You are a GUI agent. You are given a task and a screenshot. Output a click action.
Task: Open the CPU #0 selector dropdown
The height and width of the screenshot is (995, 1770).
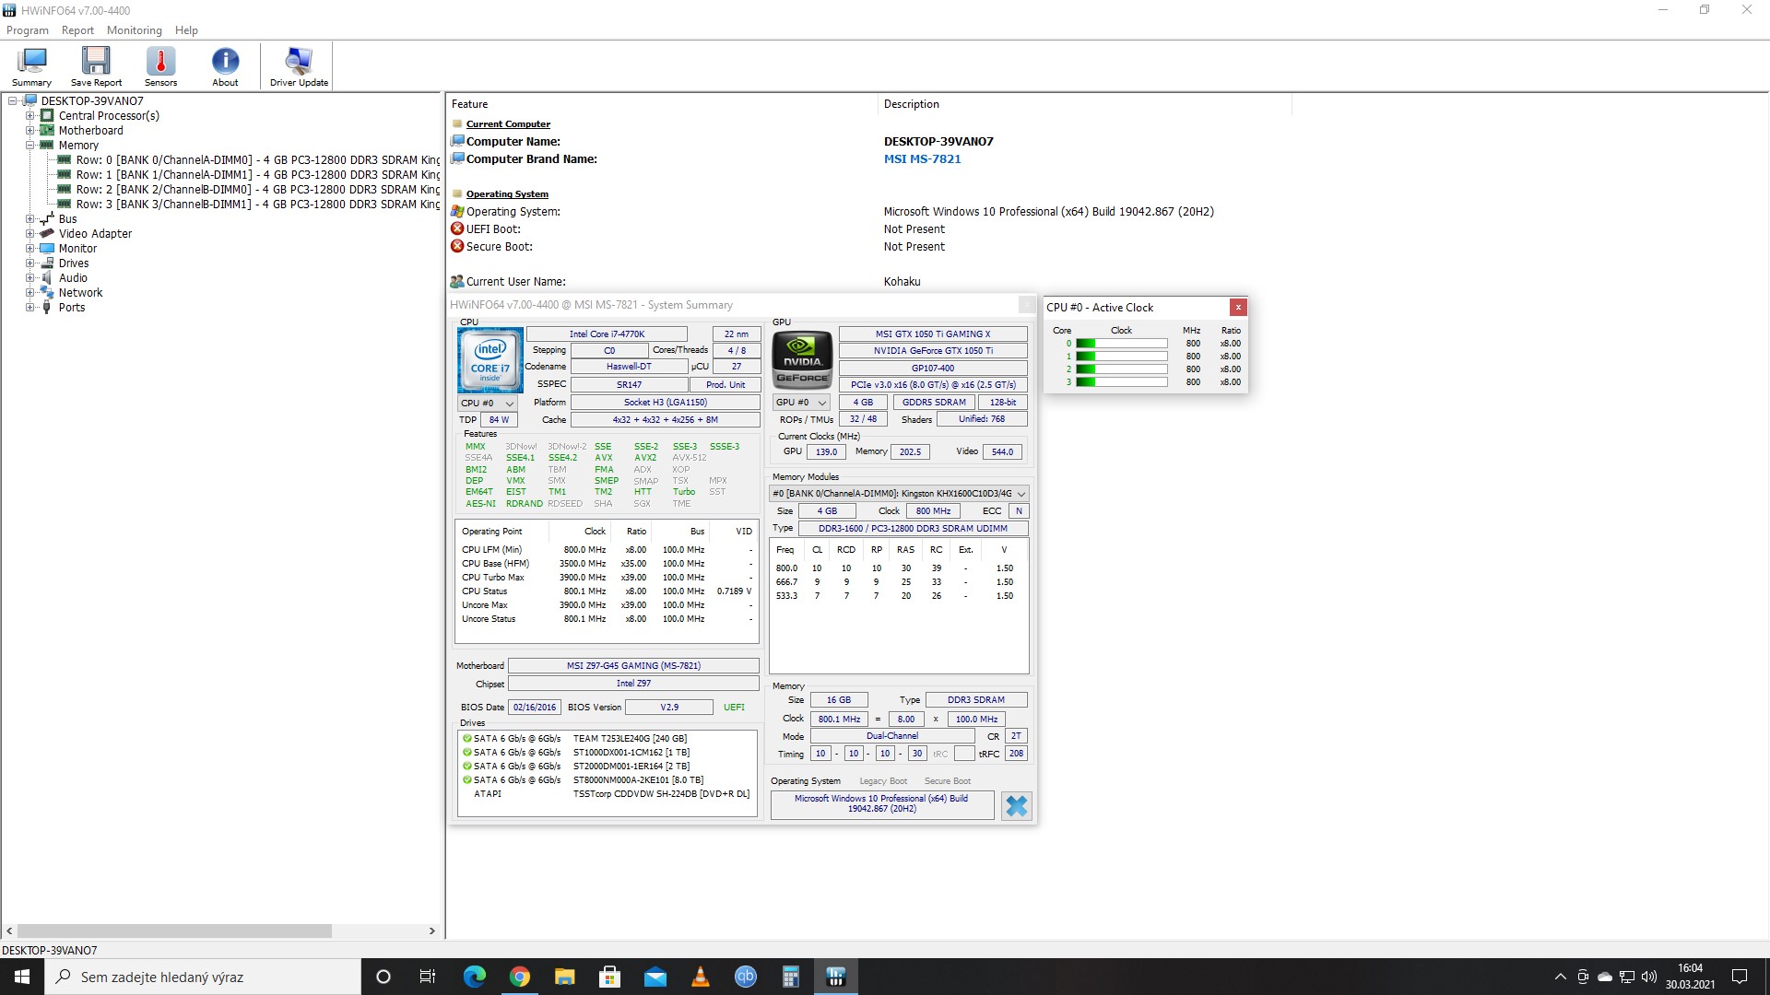click(x=487, y=404)
